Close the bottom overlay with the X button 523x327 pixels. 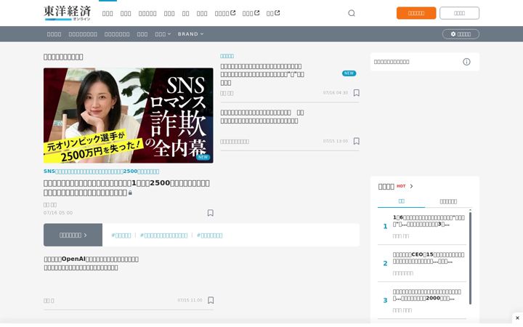517,318
